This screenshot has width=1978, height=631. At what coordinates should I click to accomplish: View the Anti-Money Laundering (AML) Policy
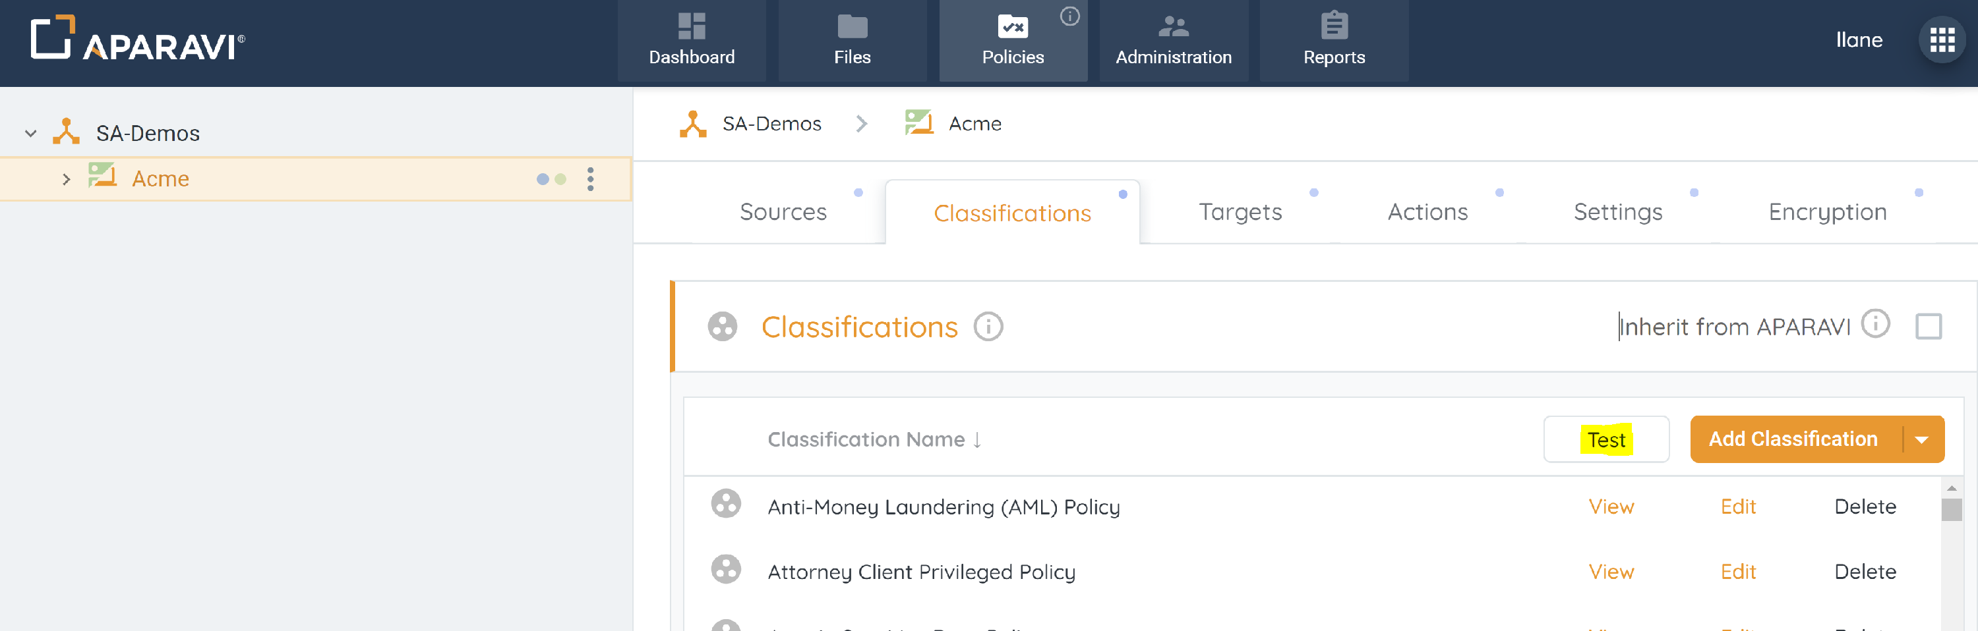click(1610, 507)
